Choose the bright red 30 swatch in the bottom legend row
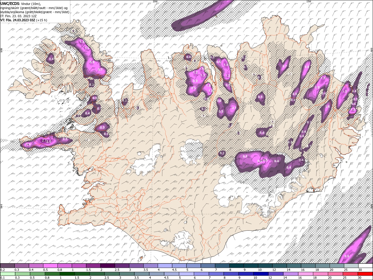The height and width of the screenshot is (280, 373). 365,274
